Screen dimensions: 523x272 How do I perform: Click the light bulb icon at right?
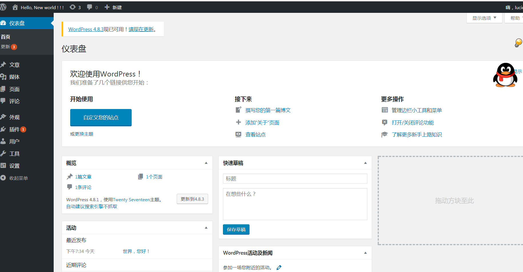coord(518,43)
